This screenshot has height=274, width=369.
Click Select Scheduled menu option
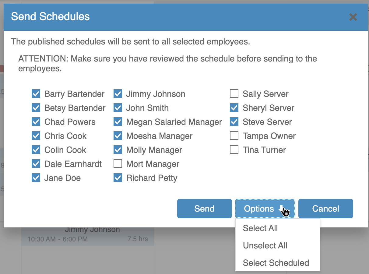276,263
